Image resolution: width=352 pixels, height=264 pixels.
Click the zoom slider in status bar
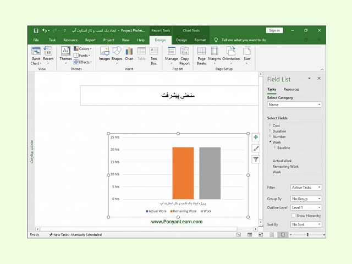pyautogui.click(x=306, y=235)
